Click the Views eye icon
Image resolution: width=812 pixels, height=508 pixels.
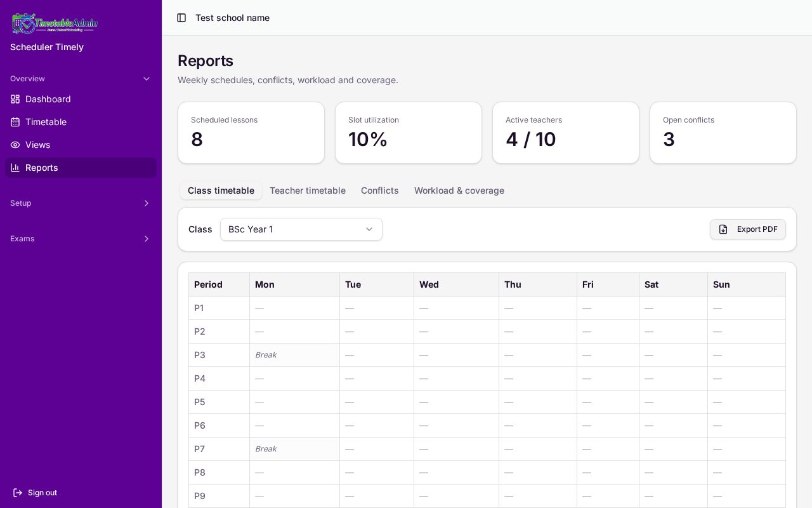pyautogui.click(x=15, y=145)
